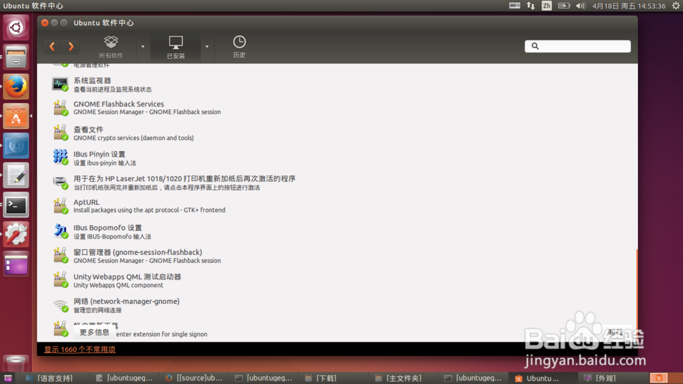The width and height of the screenshot is (683, 384).
Task: Open the blue icon below Software Center
Action: pos(16,146)
